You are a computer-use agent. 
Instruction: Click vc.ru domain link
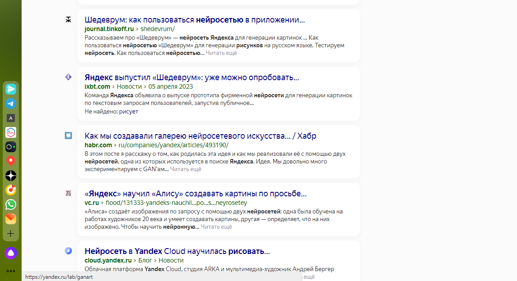tap(92, 203)
